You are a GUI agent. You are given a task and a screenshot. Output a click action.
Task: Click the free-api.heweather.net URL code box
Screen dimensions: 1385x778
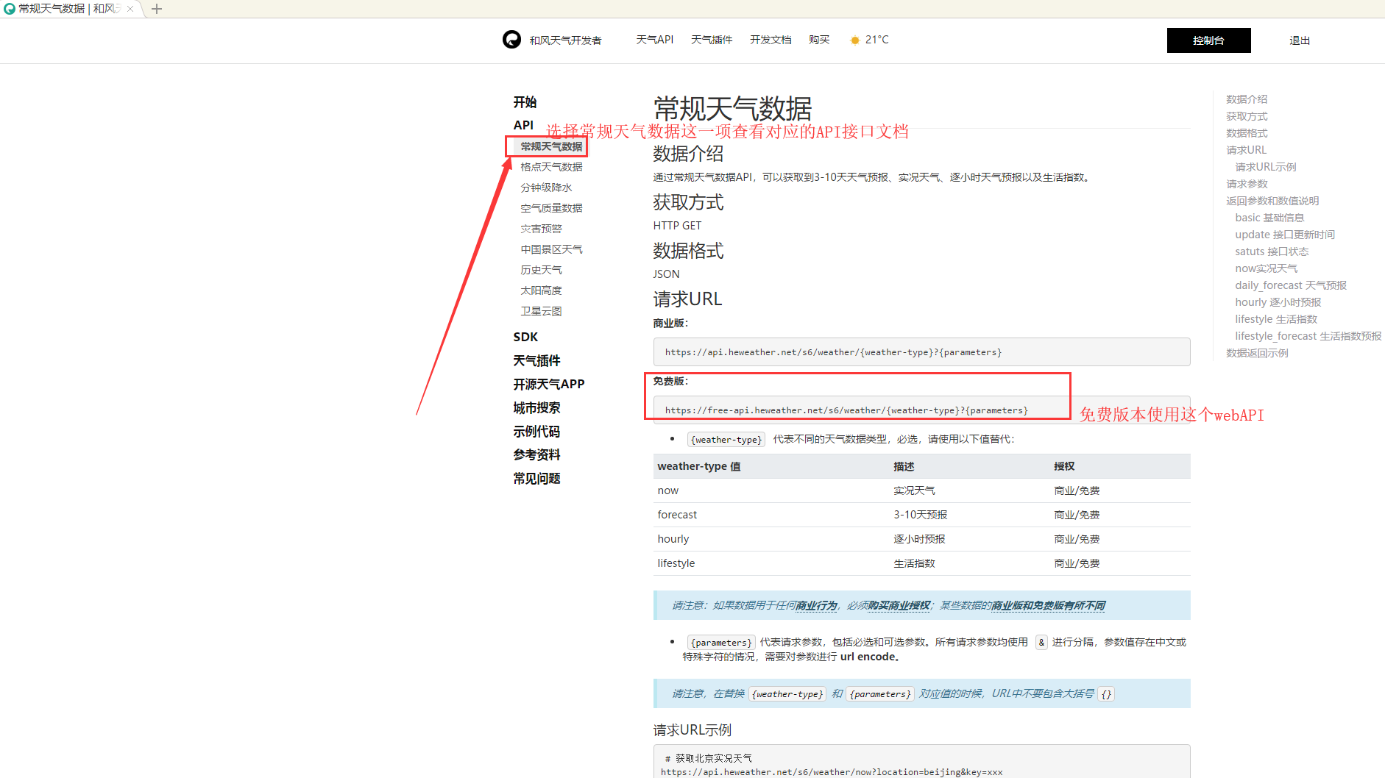(x=921, y=410)
